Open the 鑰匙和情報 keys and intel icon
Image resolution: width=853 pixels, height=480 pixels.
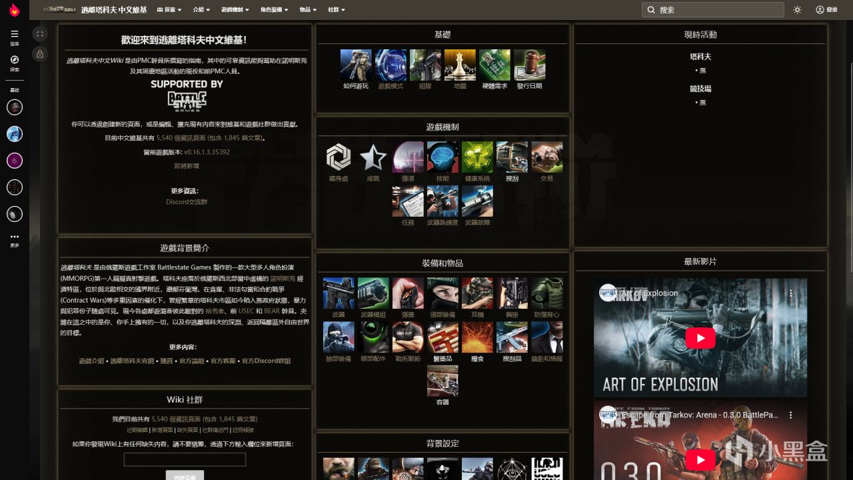(x=546, y=337)
